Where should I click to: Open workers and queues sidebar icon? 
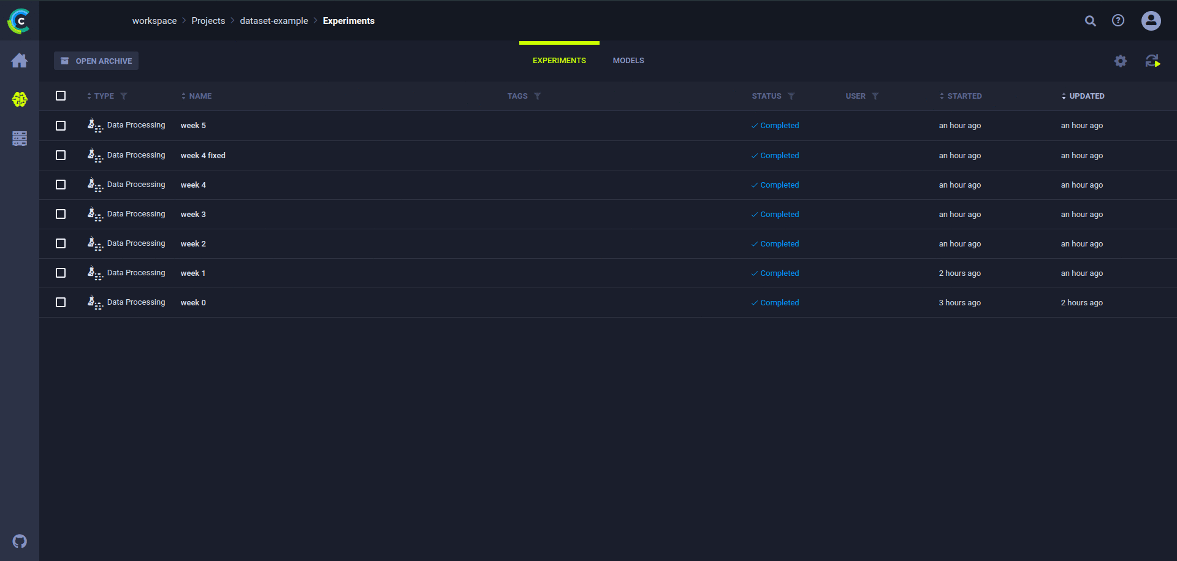(20, 139)
